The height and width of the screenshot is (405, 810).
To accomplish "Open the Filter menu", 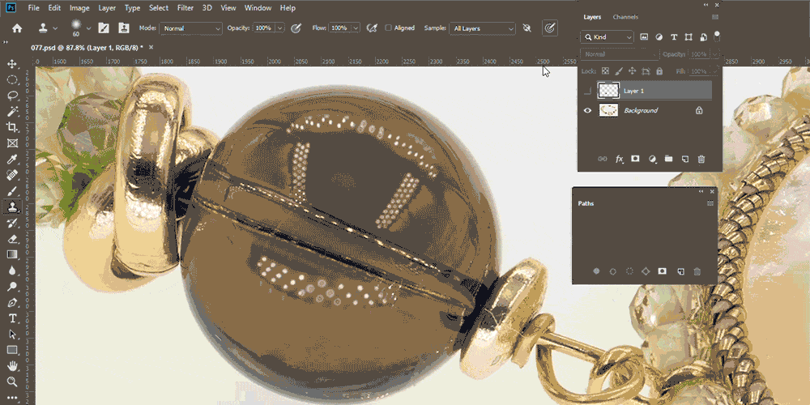I will point(185,8).
